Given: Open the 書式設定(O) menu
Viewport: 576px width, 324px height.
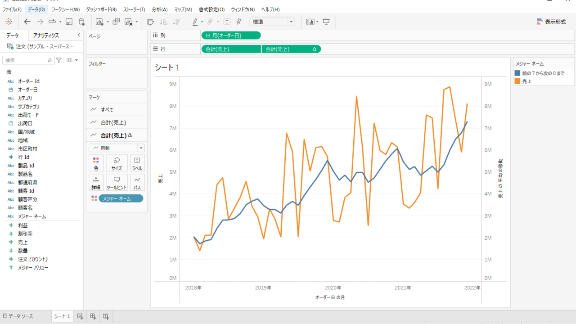Looking at the screenshot, I should [211, 9].
